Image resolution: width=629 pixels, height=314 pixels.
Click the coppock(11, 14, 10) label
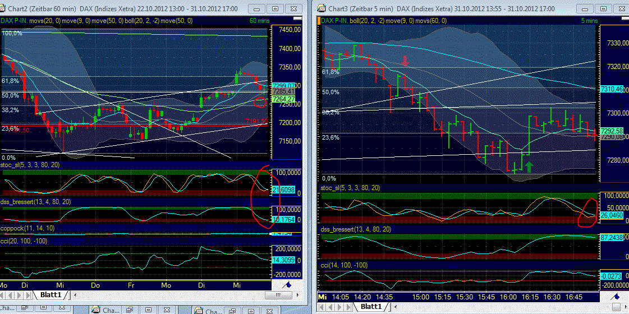coord(27,228)
